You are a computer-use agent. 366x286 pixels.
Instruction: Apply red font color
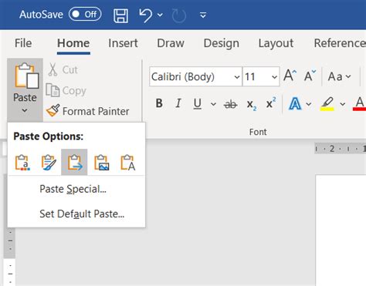(360, 104)
